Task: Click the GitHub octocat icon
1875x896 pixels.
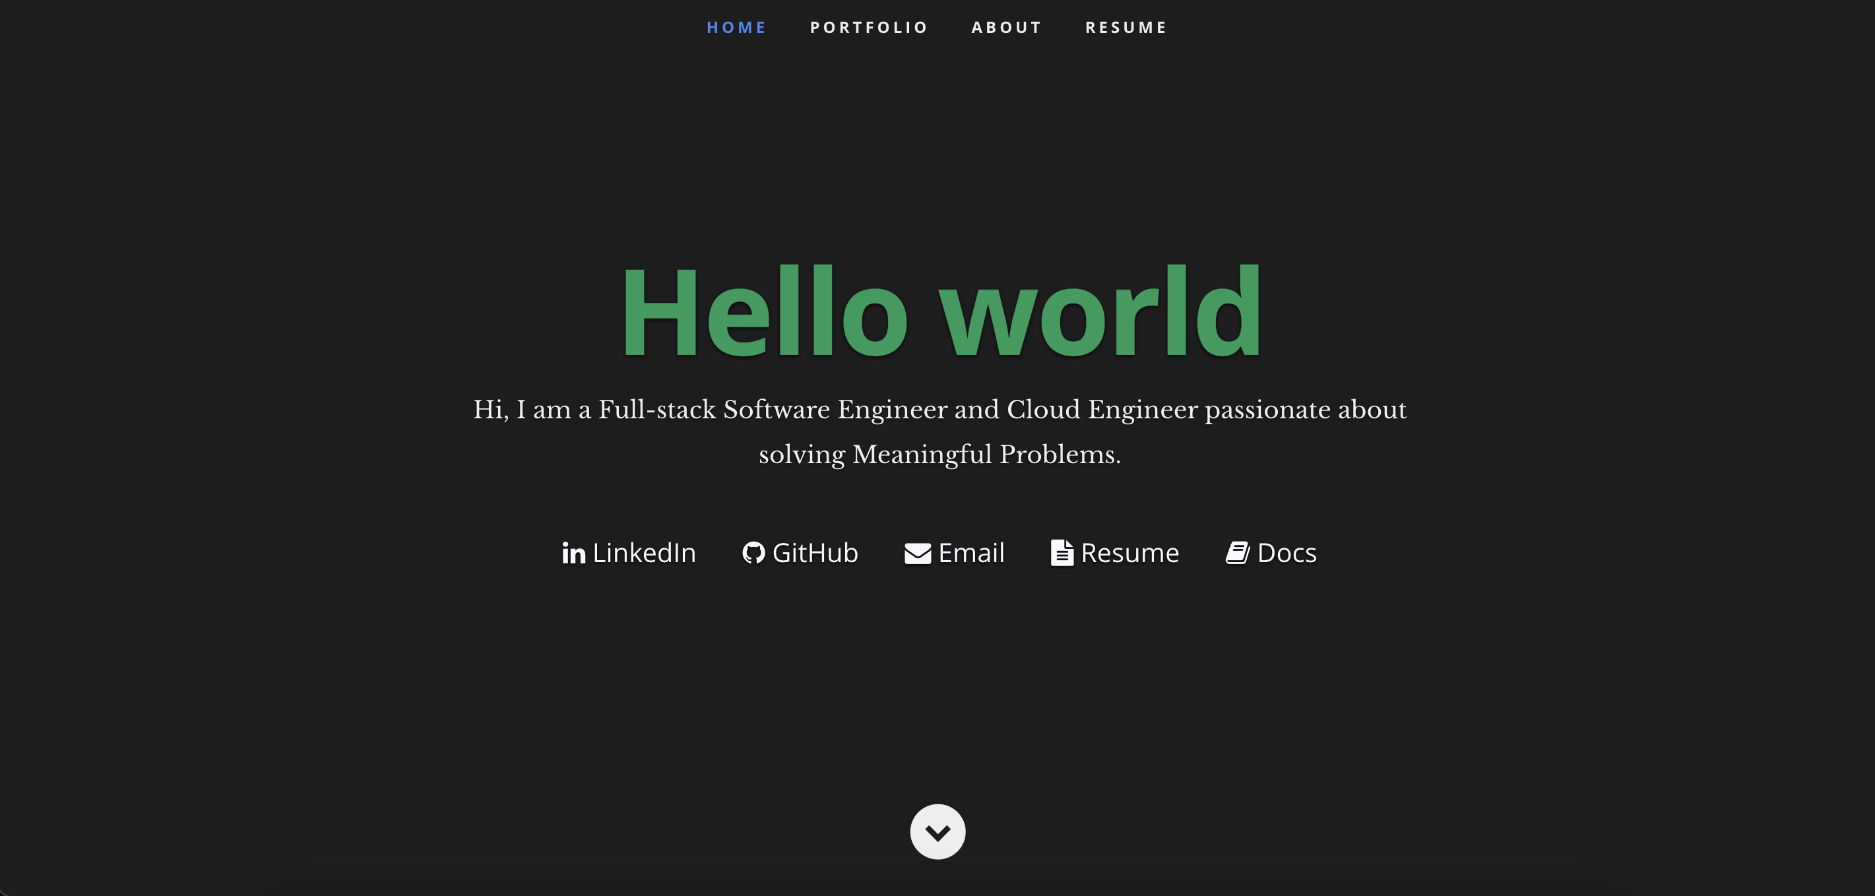Action: tap(753, 553)
